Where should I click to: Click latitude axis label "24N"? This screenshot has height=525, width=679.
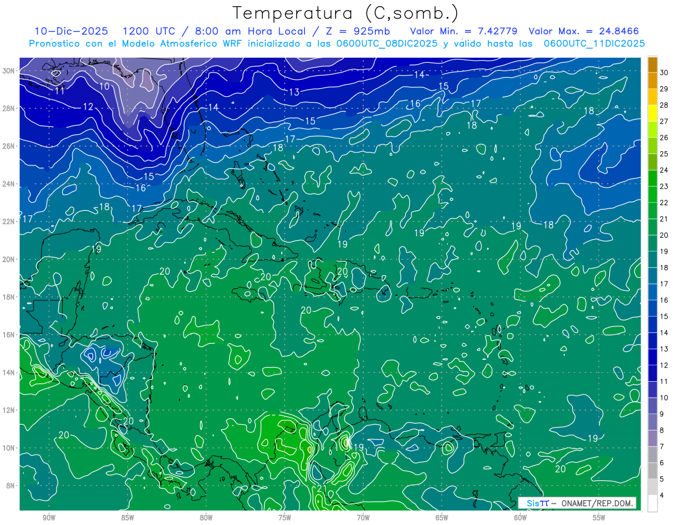[10, 184]
